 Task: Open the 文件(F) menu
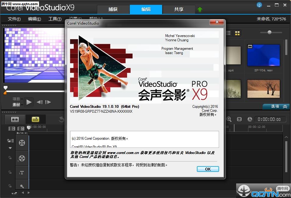[14, 19]
